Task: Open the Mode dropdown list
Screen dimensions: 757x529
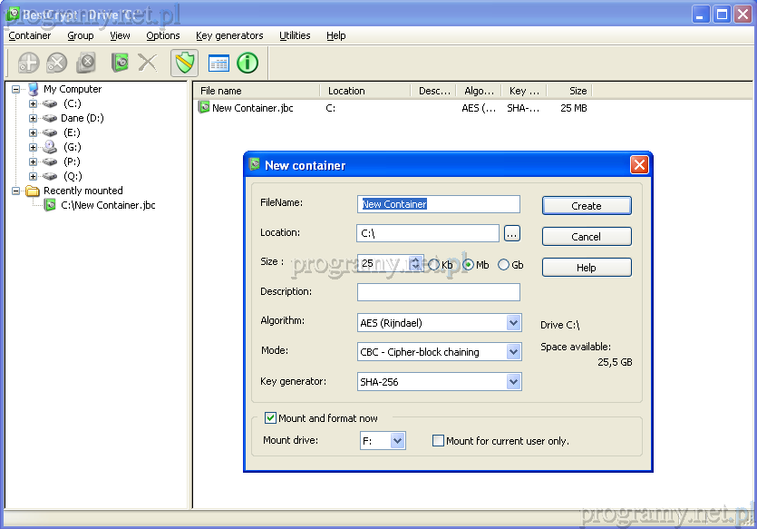Action: pos(513,352)
